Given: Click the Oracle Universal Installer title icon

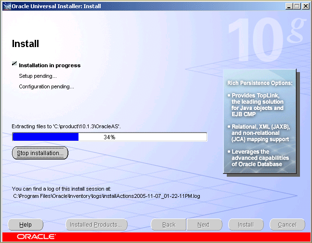Looking at the screenshot, I should click(7, 6).
